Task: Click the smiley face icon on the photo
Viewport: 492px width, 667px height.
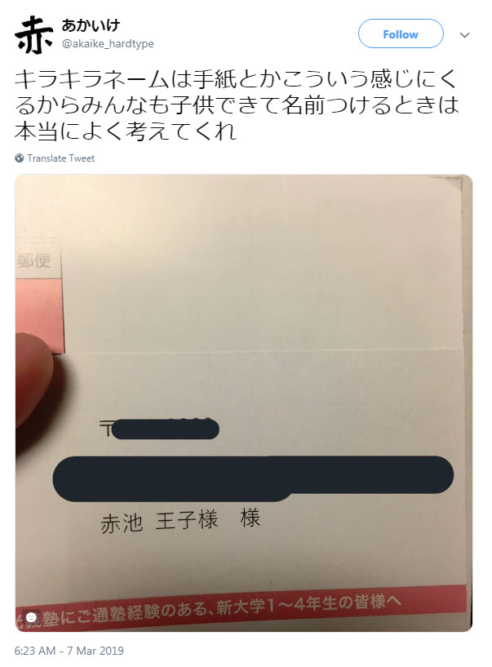Action: click(x=31, y=617)
